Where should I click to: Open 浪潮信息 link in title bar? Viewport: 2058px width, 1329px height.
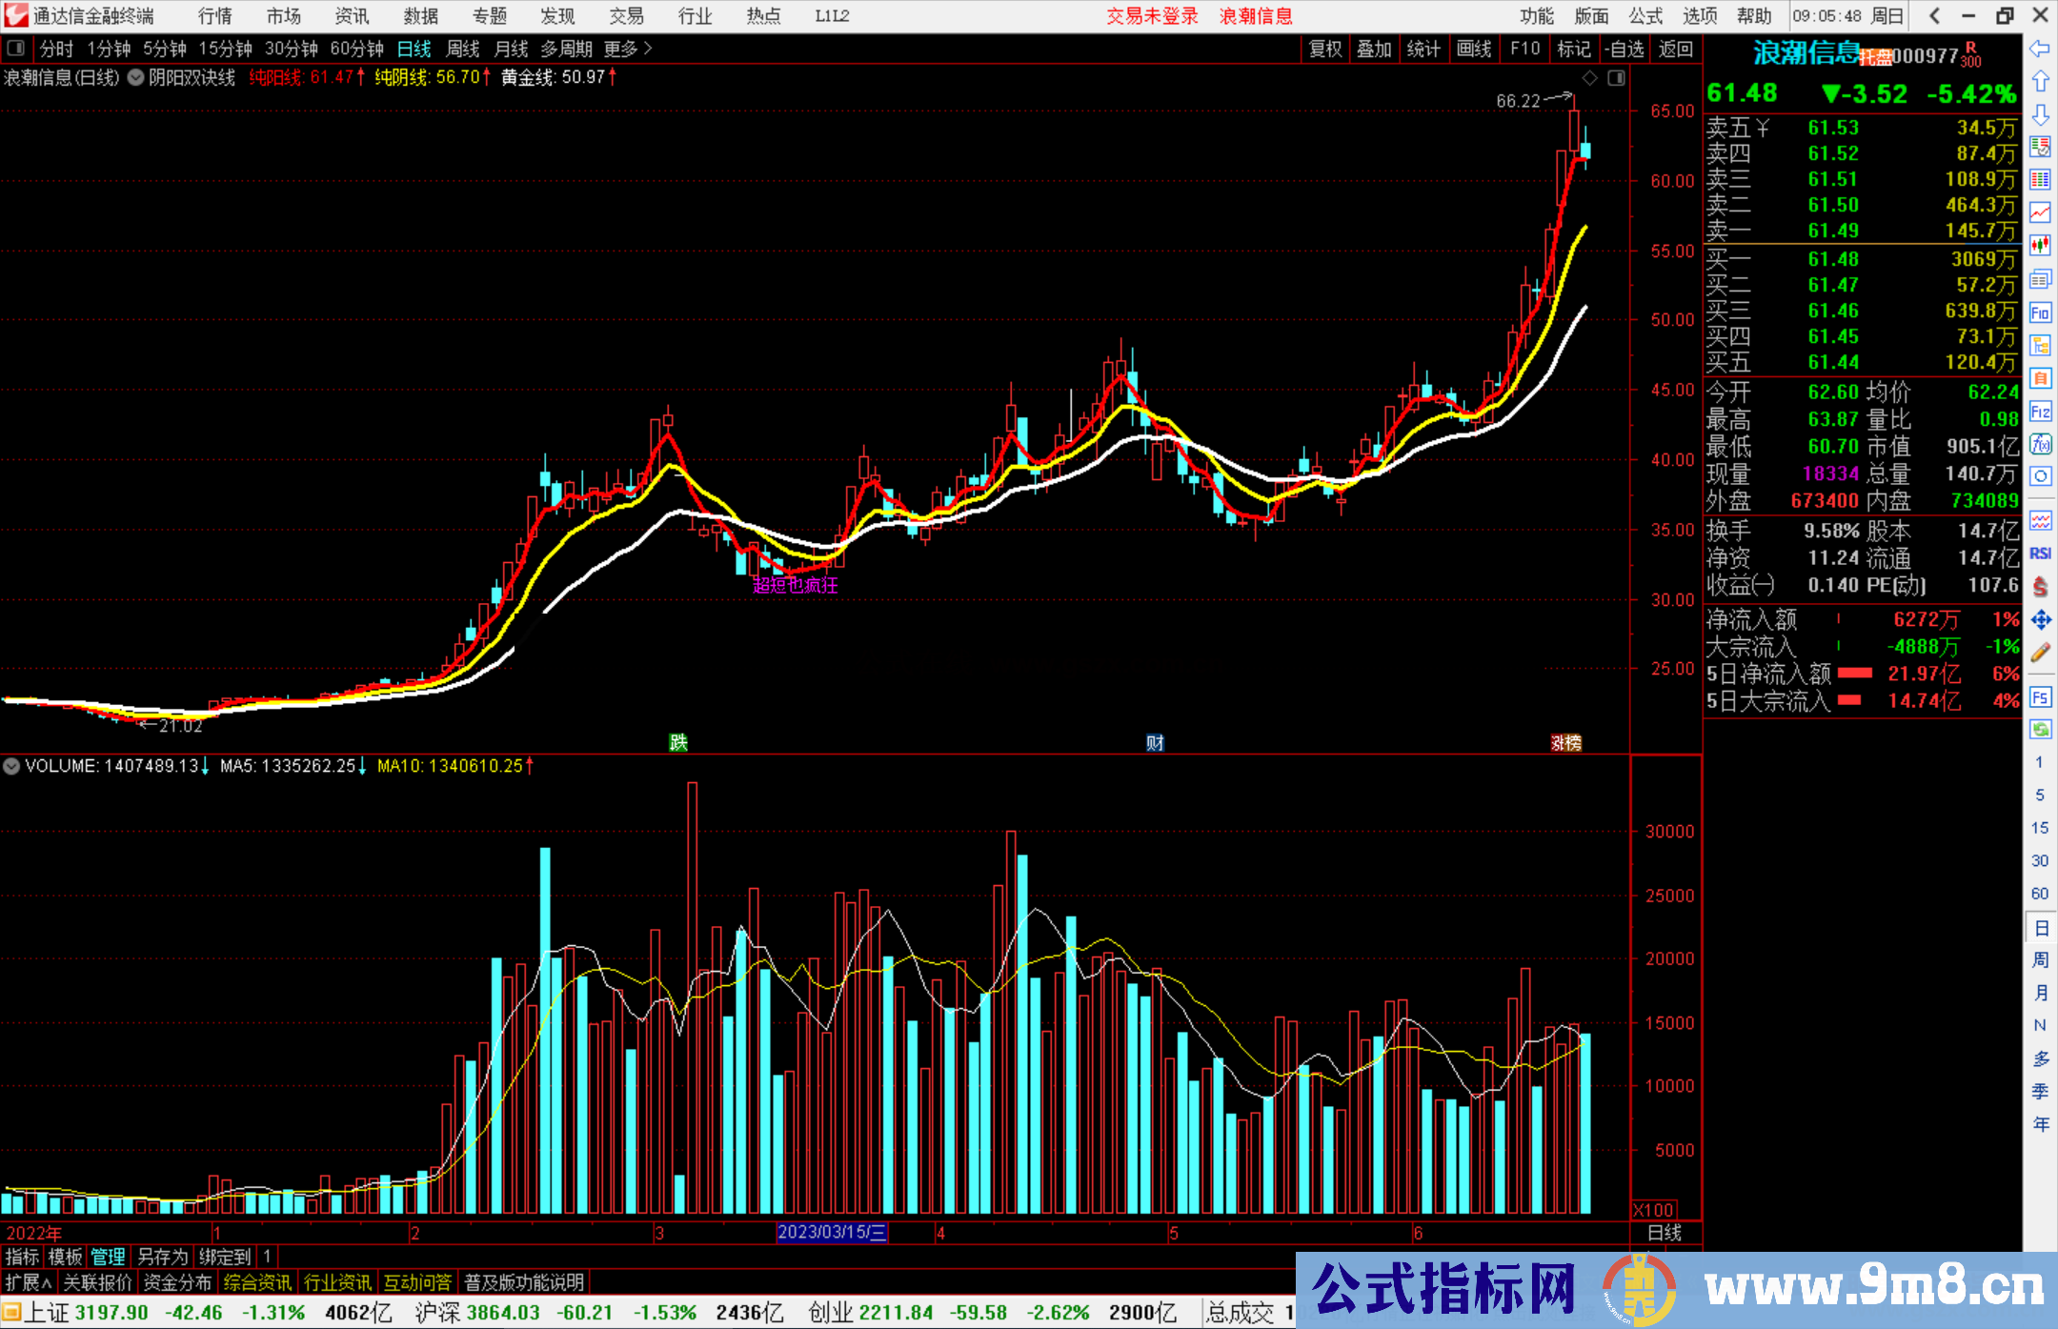tap(1256, 16)
